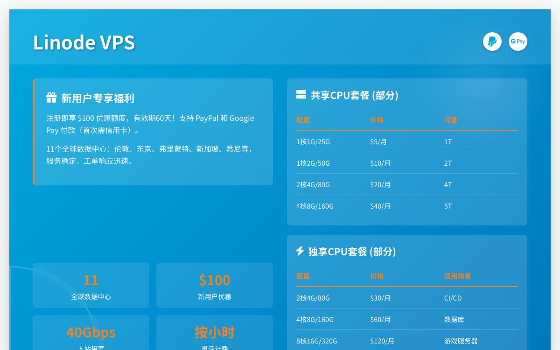The height and width of the screenshot is (350, 560).
Task: Click the $120/月 price cell
Action: click(x=382, y=341)
